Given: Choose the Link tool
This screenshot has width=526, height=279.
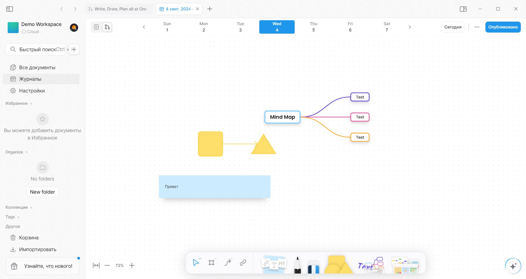Looking at the screenshot, I should [243, 263].
